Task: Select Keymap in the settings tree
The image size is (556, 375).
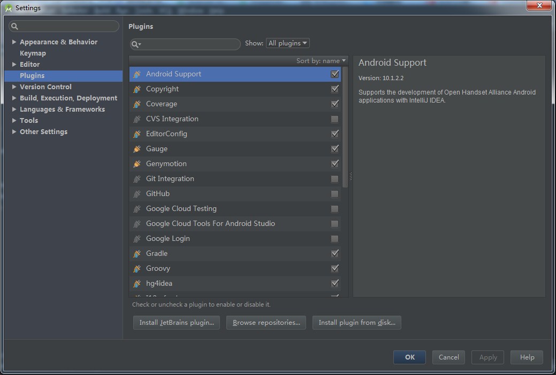Action: [x=33, y=53]
